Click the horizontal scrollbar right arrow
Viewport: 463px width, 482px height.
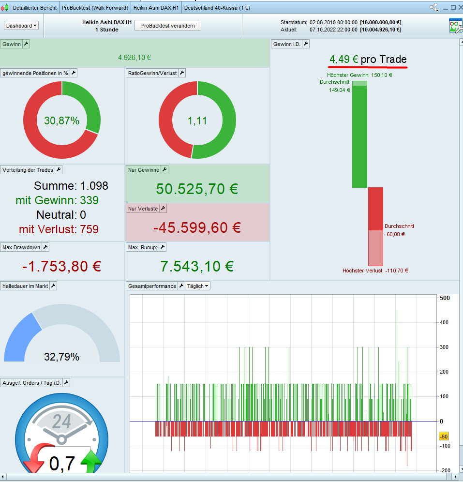click(455, 477)
